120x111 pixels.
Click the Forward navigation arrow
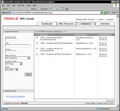click(x=12, y=9)
